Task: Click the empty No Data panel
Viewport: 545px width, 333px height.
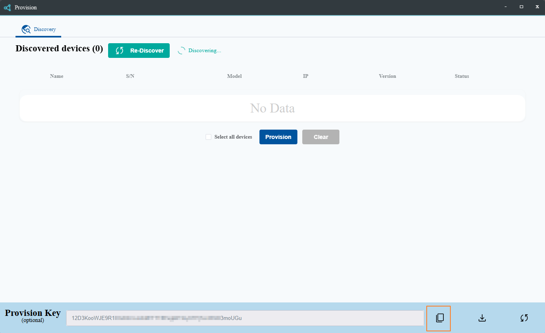Action: click(x=272, y=108)
